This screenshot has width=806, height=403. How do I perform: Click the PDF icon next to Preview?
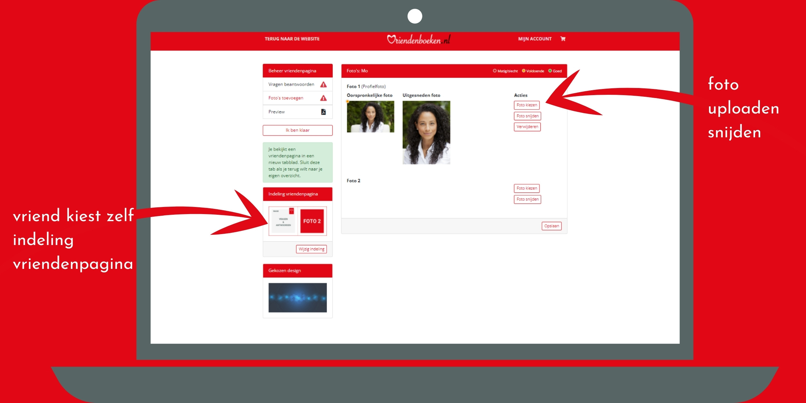(323, 112)
